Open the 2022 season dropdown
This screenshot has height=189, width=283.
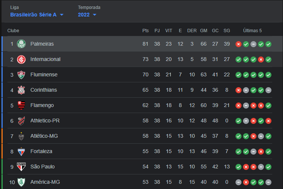point(87,15)
